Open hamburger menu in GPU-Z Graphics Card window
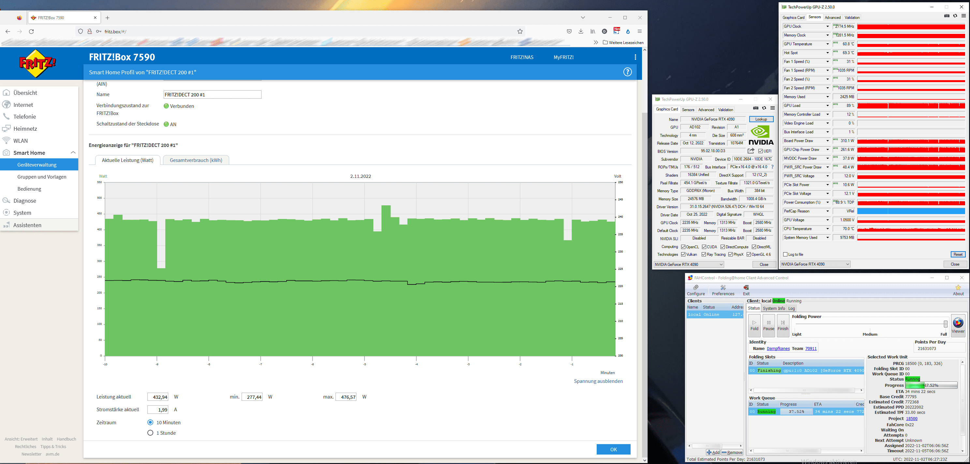Image resolution: width=970 pixels, height=464 pixels. point(773,108)
